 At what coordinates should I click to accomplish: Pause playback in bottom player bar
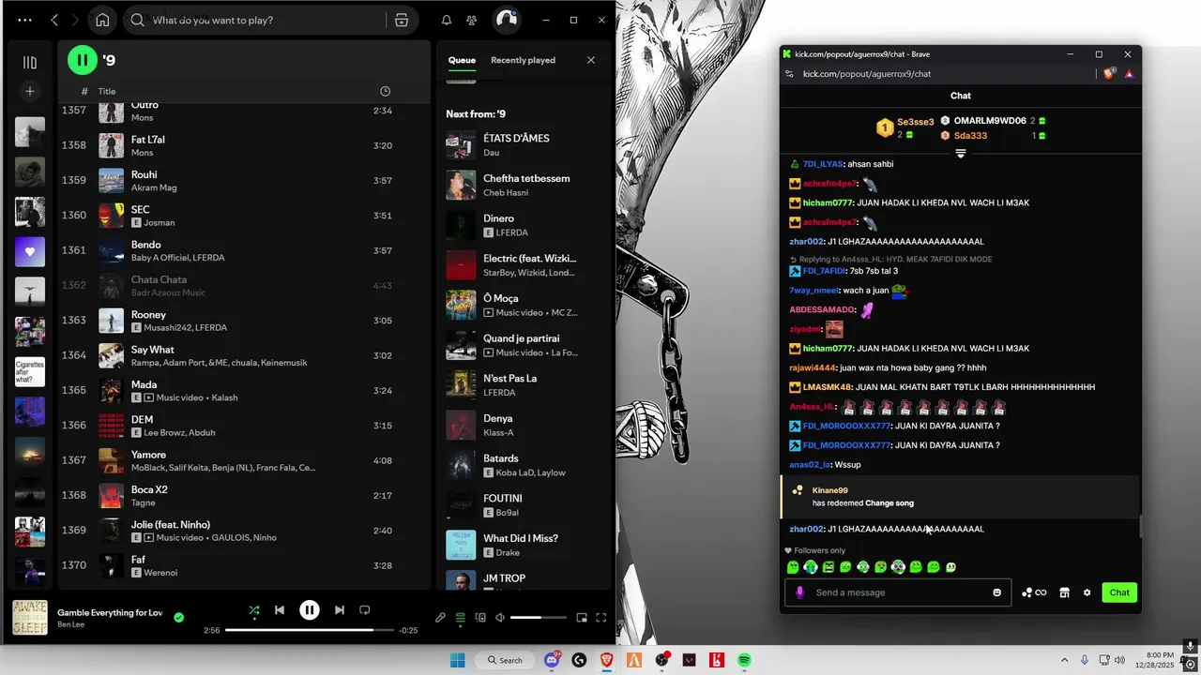(310, 610)
